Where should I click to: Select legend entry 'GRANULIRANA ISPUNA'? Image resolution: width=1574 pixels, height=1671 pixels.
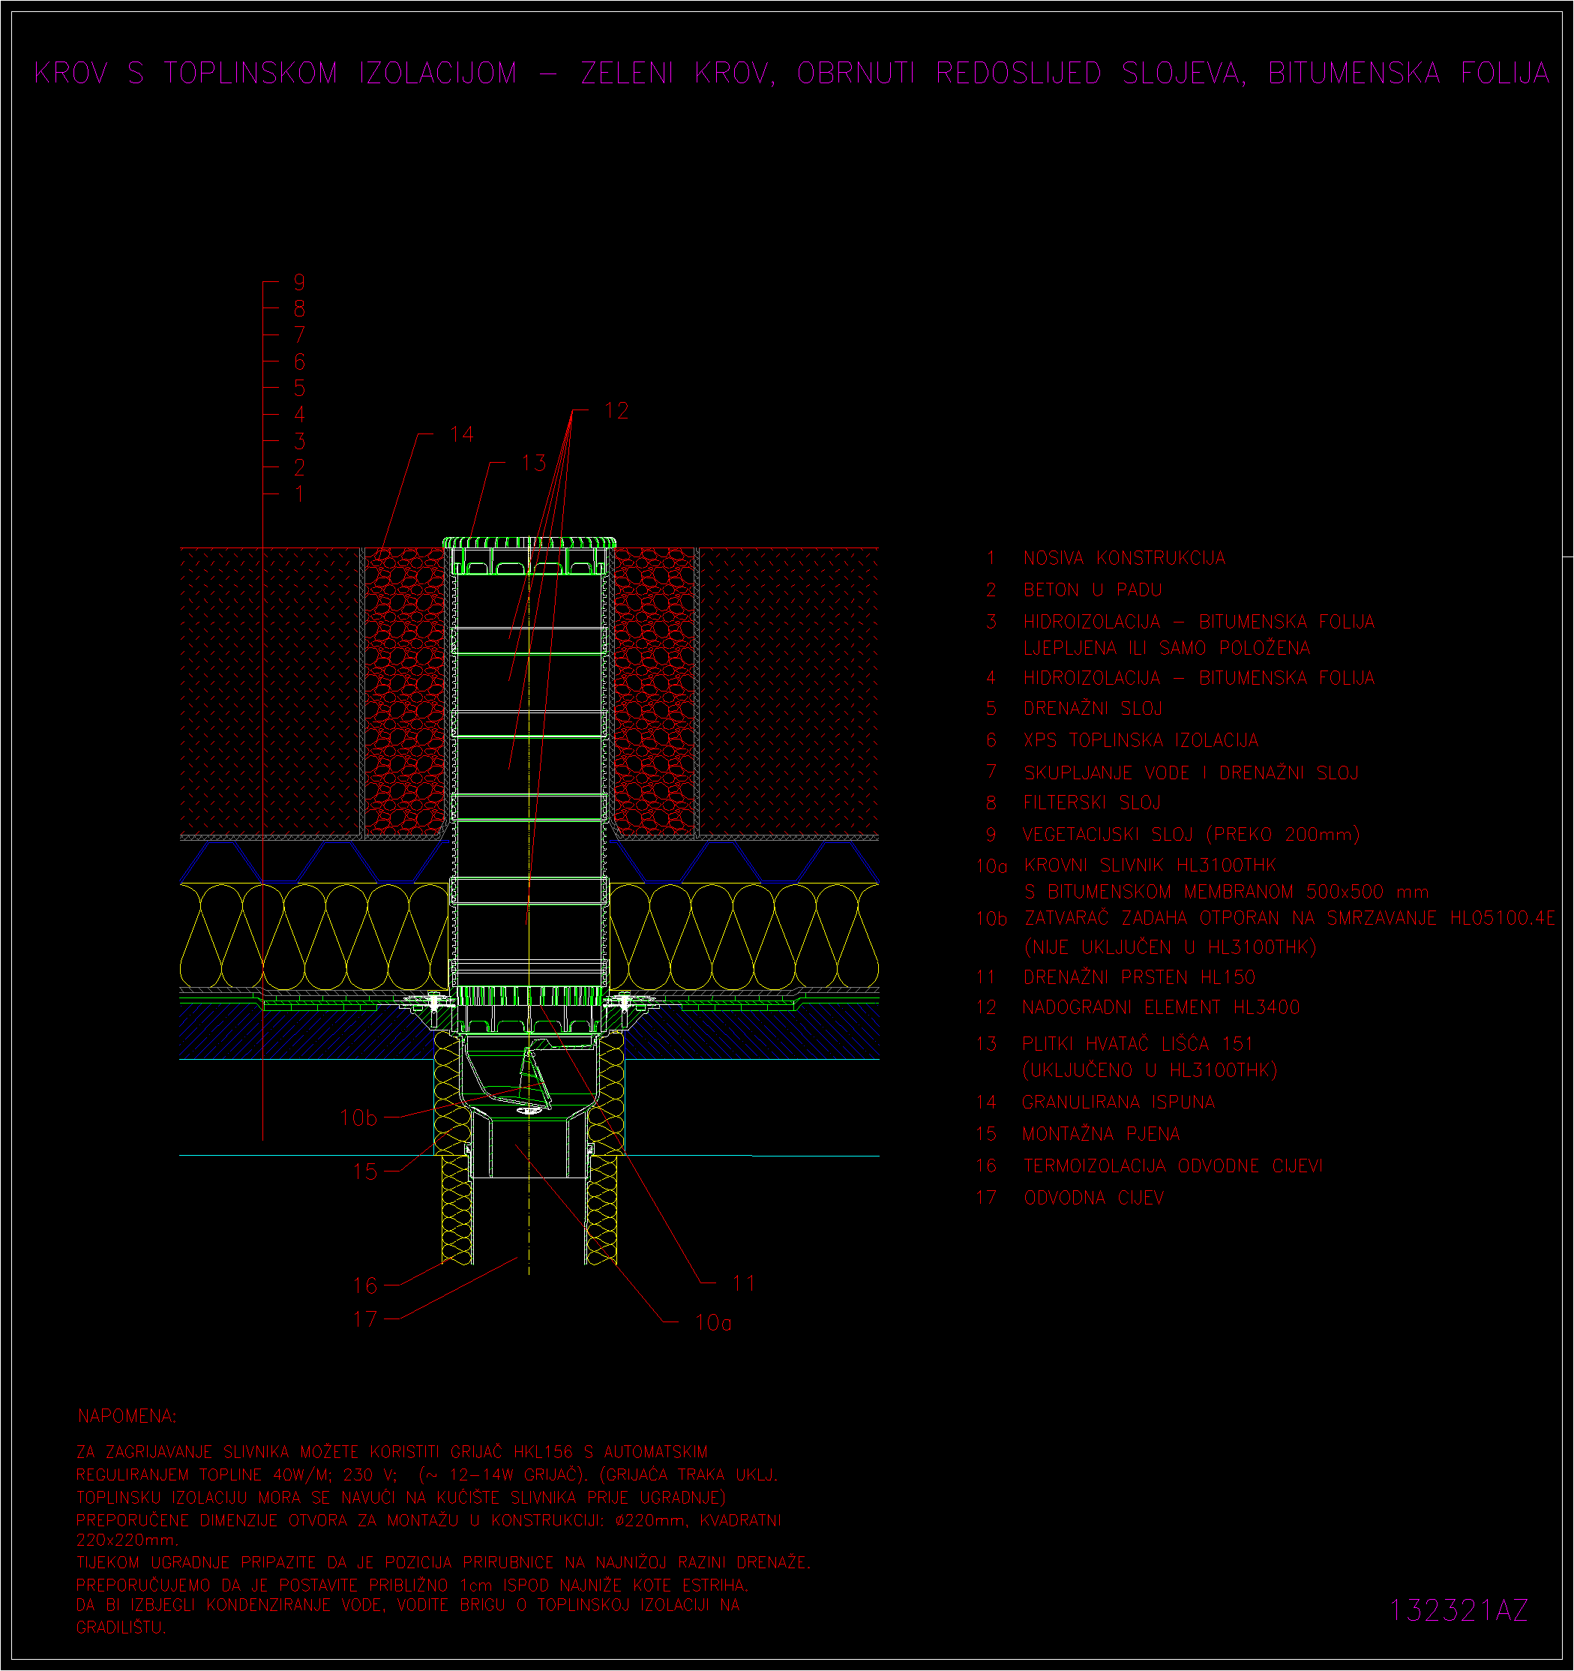tap(1117, 1102)
